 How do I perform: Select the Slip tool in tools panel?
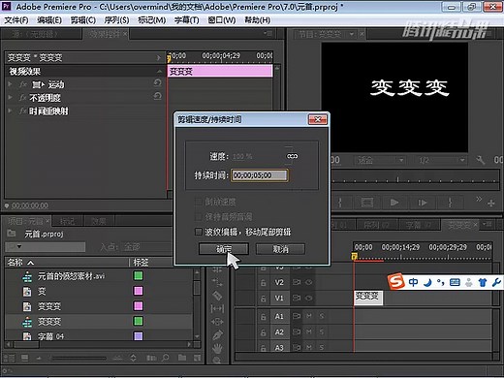click(217, 308)
